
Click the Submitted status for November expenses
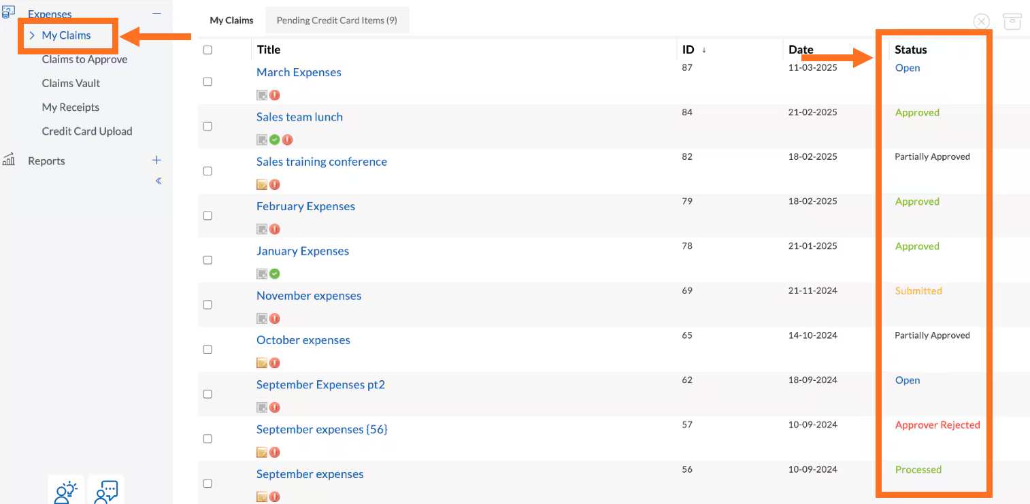(x=918, y=291)
